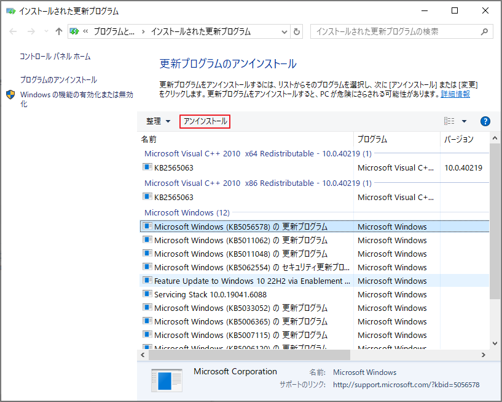The height and width of the screenshot is (402, 502).
Task: Click the refresh icon in the address bar
Action: 297,31
